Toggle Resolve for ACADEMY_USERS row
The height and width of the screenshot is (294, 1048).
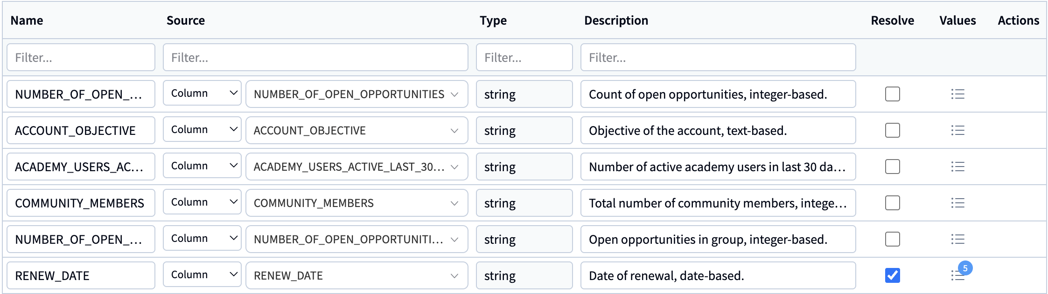(x=892, y=167)
